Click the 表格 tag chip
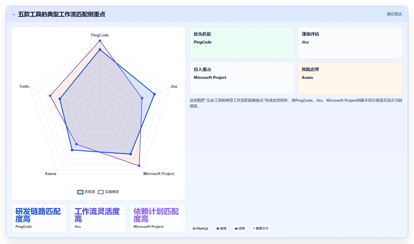Image resolution: width=414 pixels, height=244 pixels. pos(221,228)
